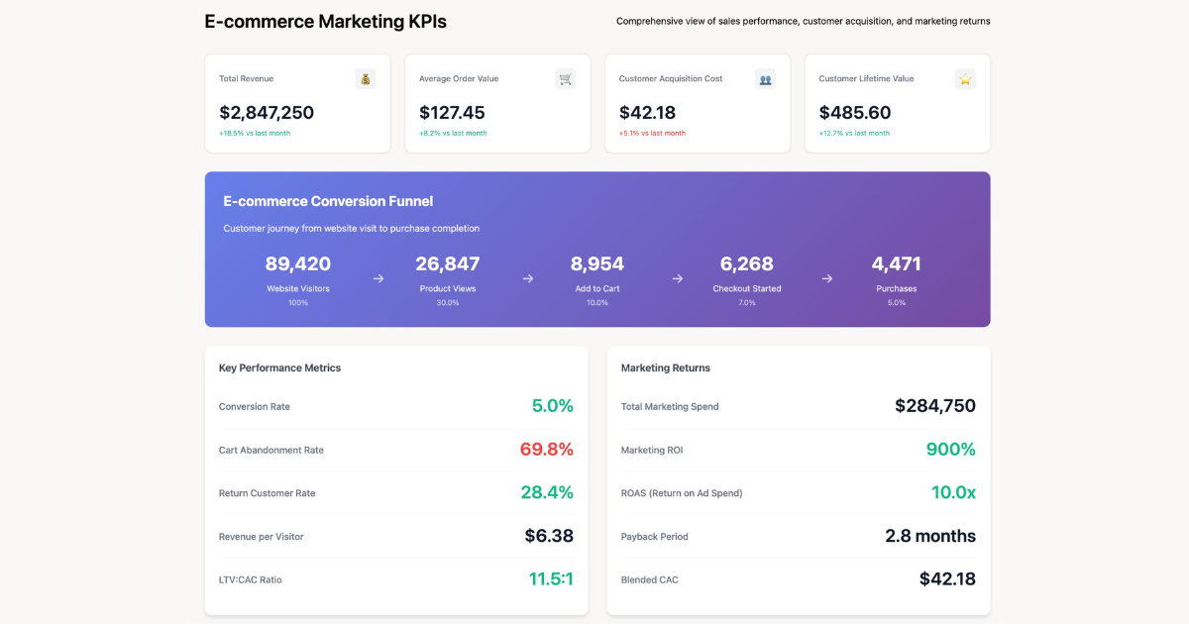Click the Purchases funnel label
The image size is (1189, 624).
click(897, 288)
